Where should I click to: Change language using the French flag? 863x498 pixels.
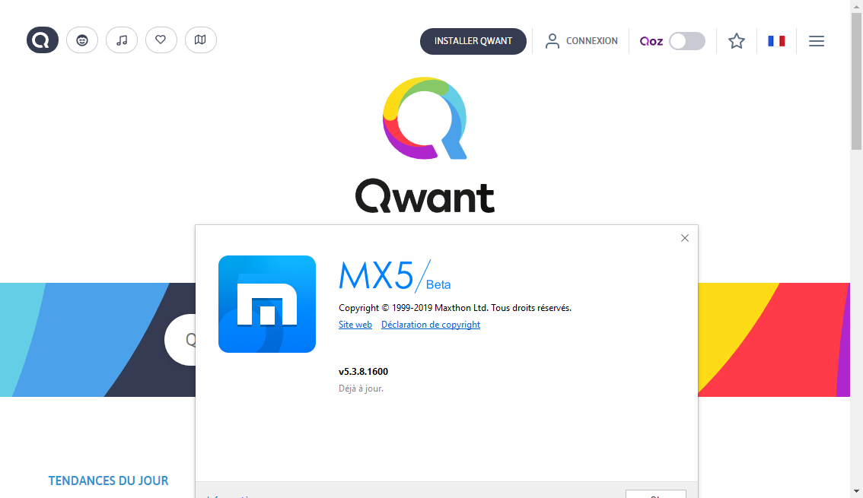click(776, 41)
